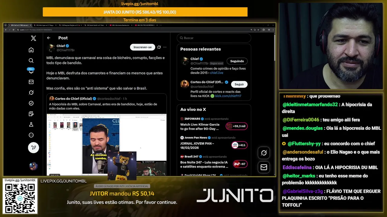Click the X logo in sidebar

click(34, 38)
